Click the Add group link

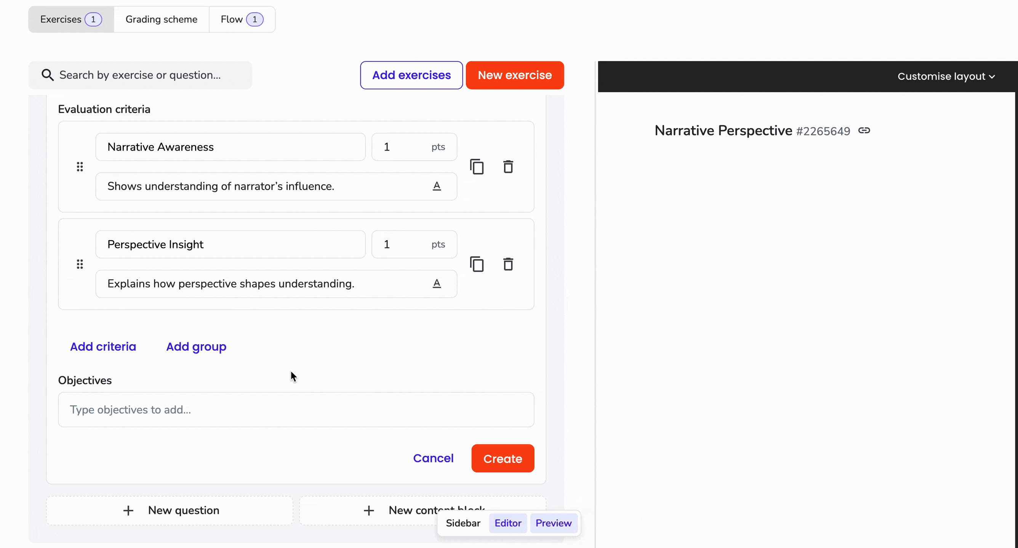(x=197, y=346)
